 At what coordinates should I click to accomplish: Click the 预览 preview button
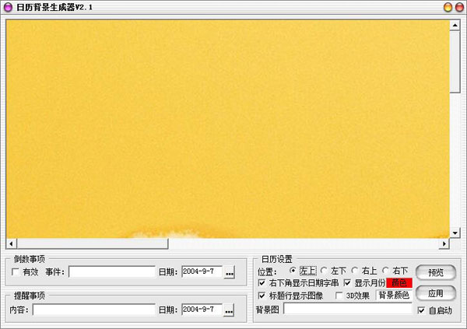[436, 273]
